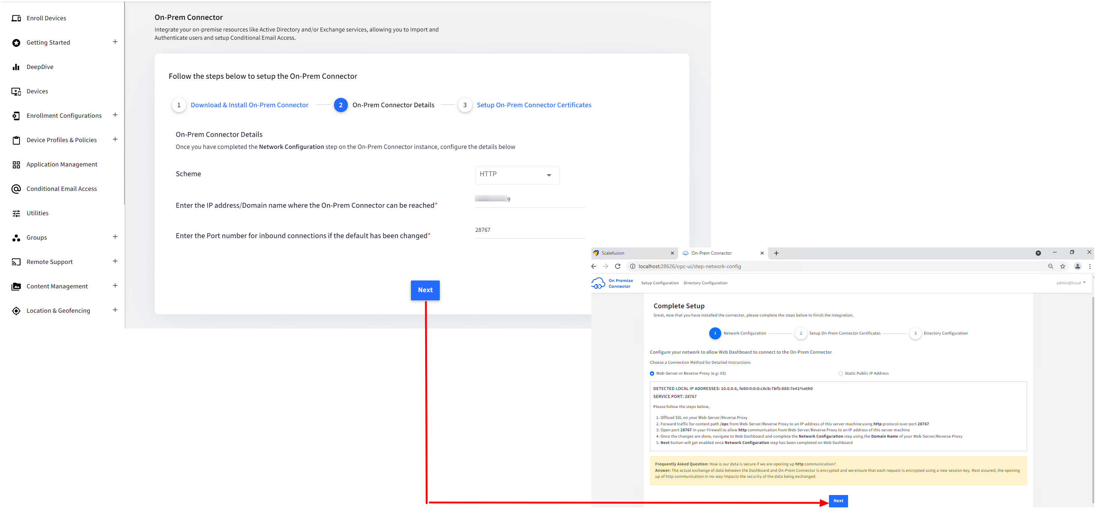Click the browser zoom magnifier icon
The image size is (1107, 522).
point(1051,266)
